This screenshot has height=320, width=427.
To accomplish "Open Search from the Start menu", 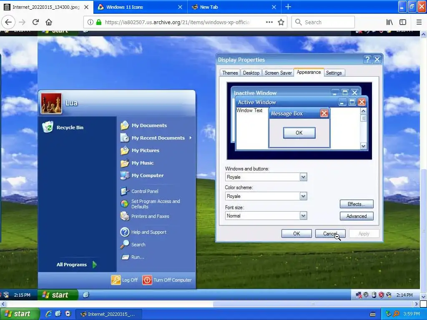I will pos(133,244).
